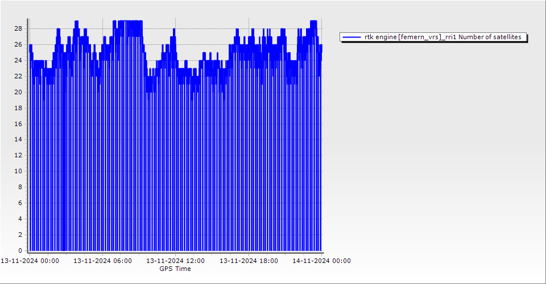Click the y-axis value 10
This screenshot has height=284, width=546.
(x=18, y=171)
